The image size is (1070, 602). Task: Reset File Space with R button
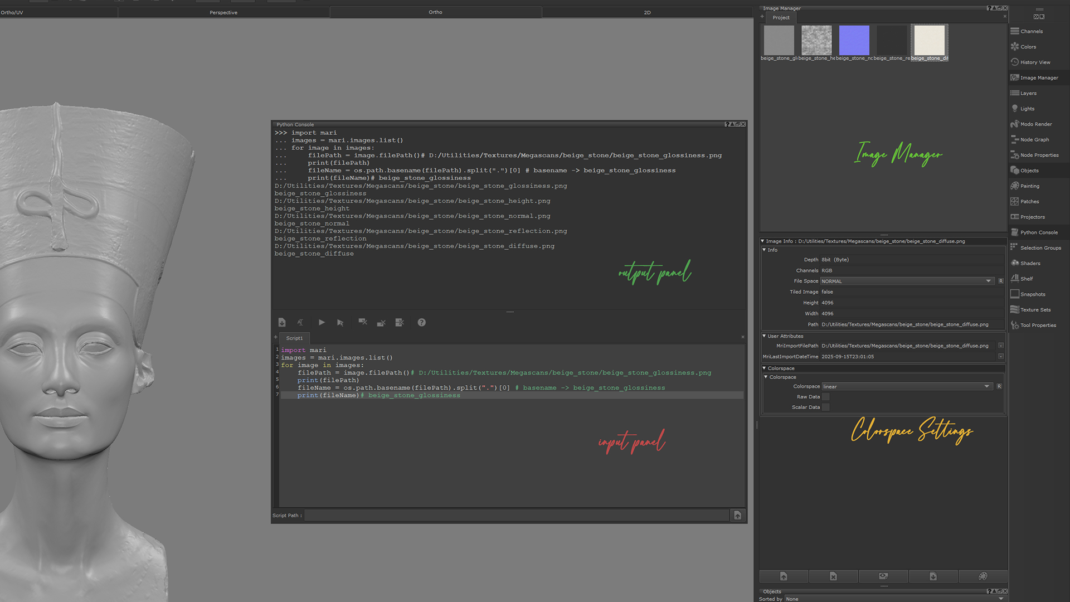(x=1000, y=281)
